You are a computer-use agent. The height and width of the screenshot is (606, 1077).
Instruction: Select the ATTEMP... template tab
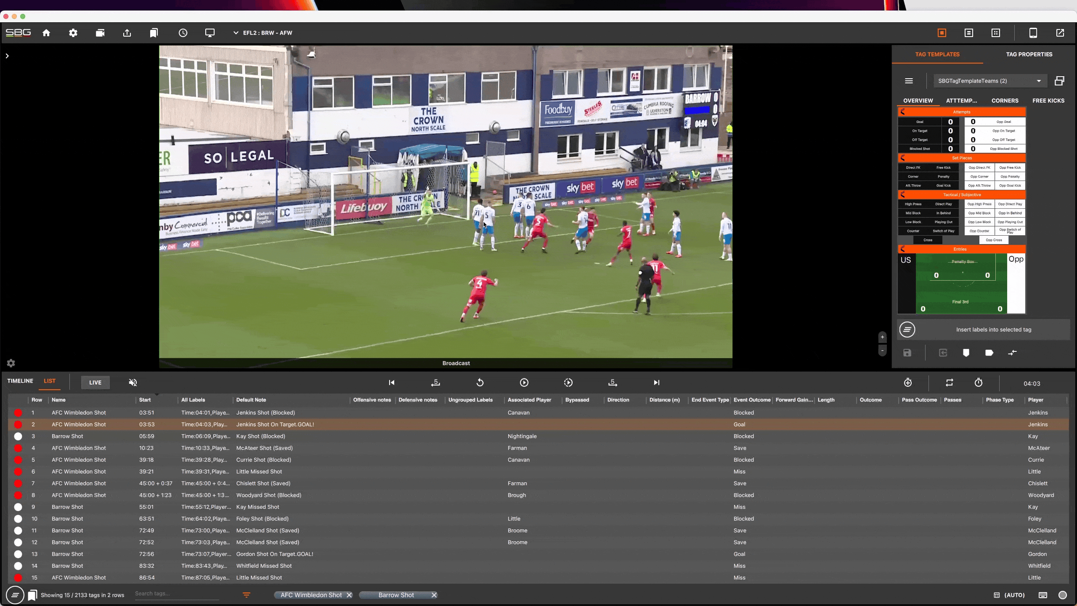961,101
